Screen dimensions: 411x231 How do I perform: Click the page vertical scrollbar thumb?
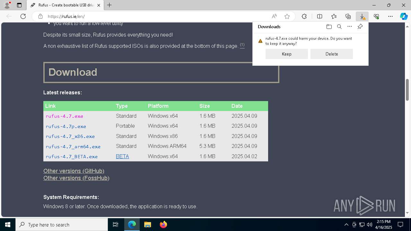click(x=407, y=90)
